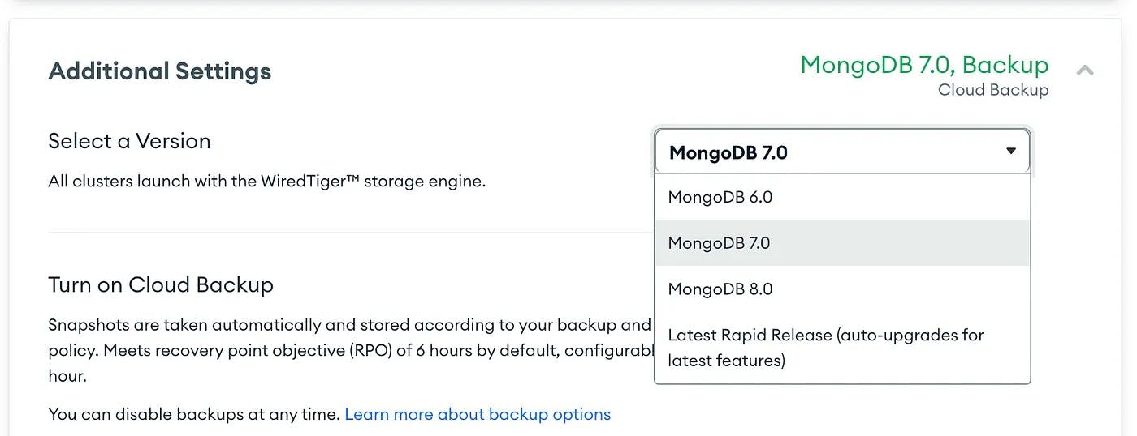The image size is (1137, 436).
Task: Click the WiredTiger storage engine description
Action: point(266,181)
